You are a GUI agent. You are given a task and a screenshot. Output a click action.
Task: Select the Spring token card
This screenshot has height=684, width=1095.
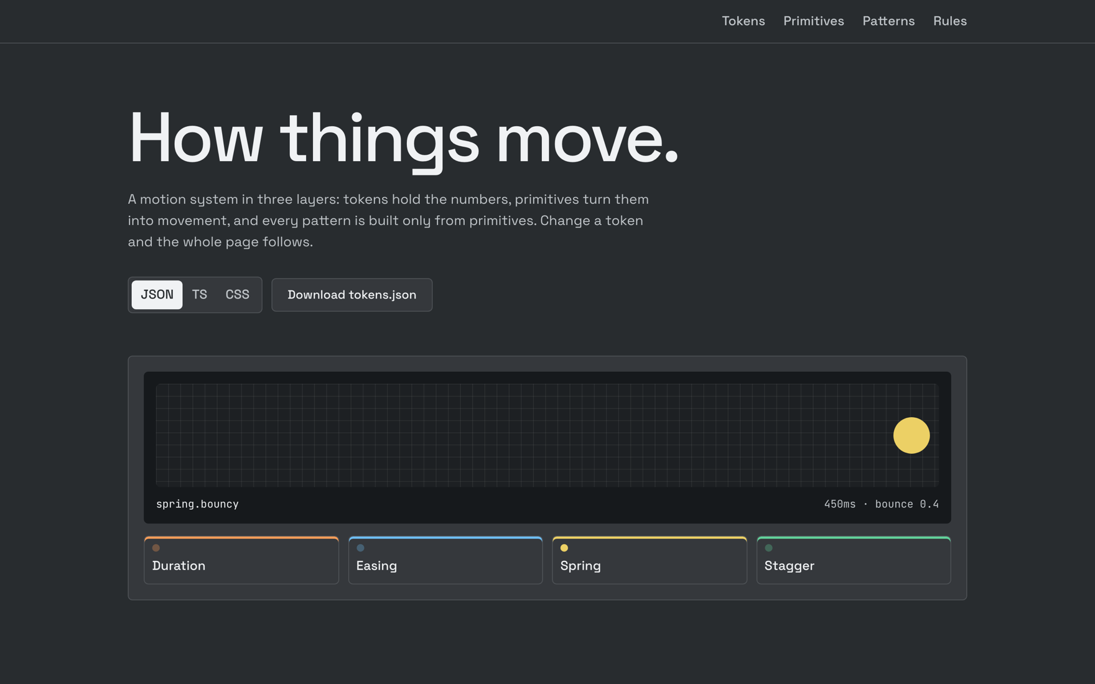pyautogui.click(x=650, y=560)
